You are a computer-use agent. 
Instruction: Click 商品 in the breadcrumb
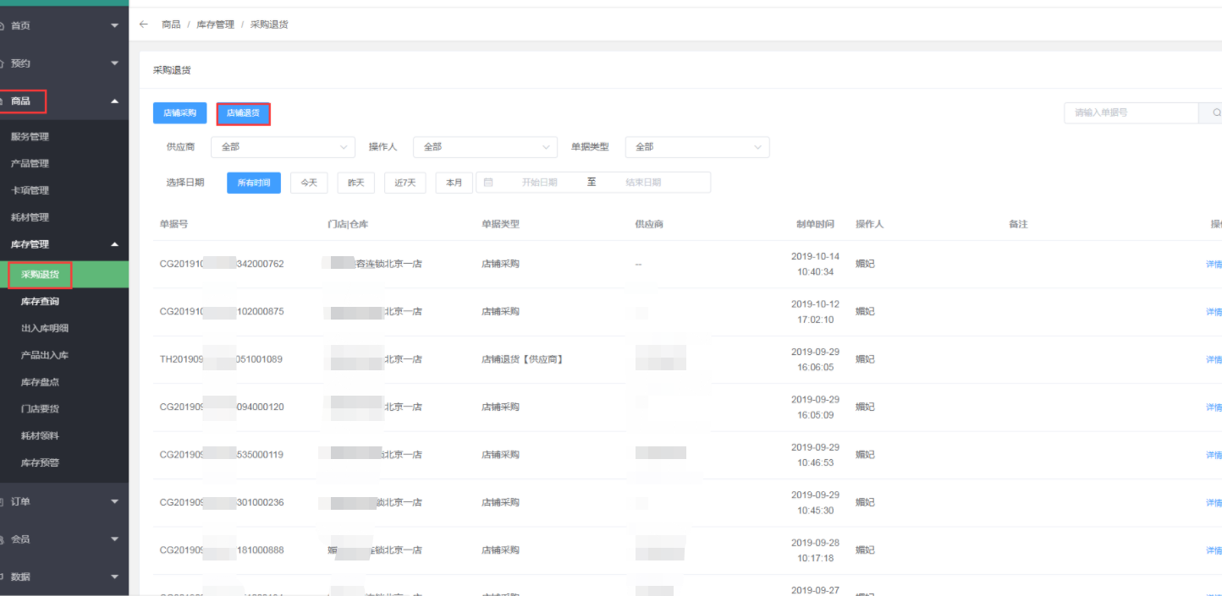pyautogui.click(x=171, y=25)
